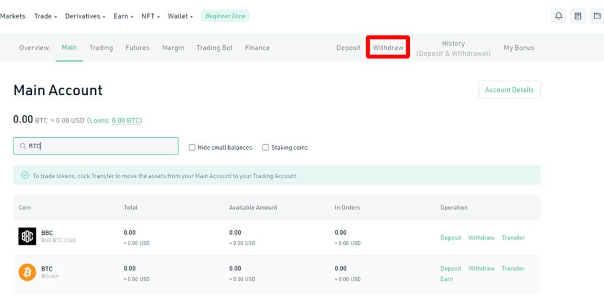Image resolution: width=604 pixels, height=296 pixels.
Task: Click the Total column header
Action: tap(130, 207)
